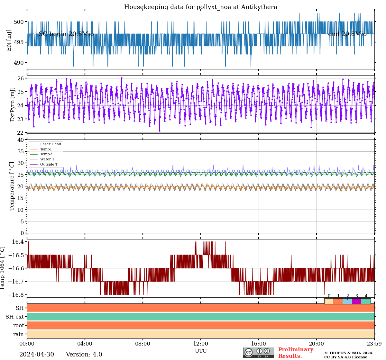Click the 'Temp 1064 [°C]' axis label

point(3,268)
